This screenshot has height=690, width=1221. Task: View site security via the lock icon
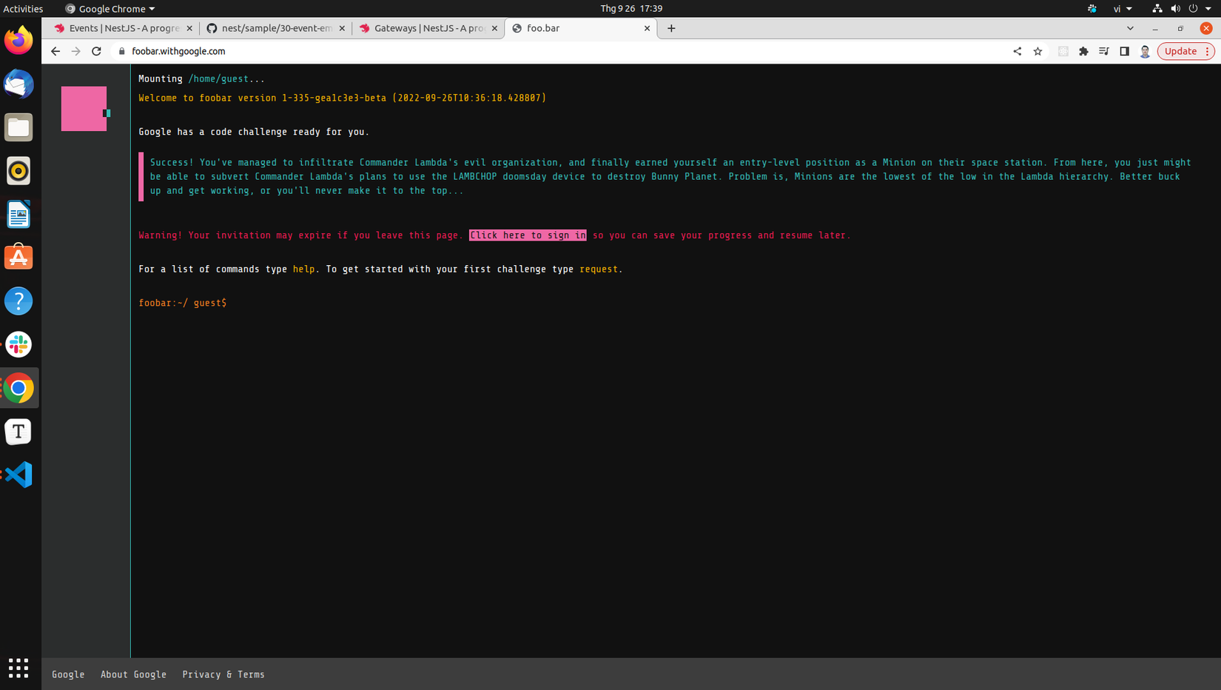(121, 51)
